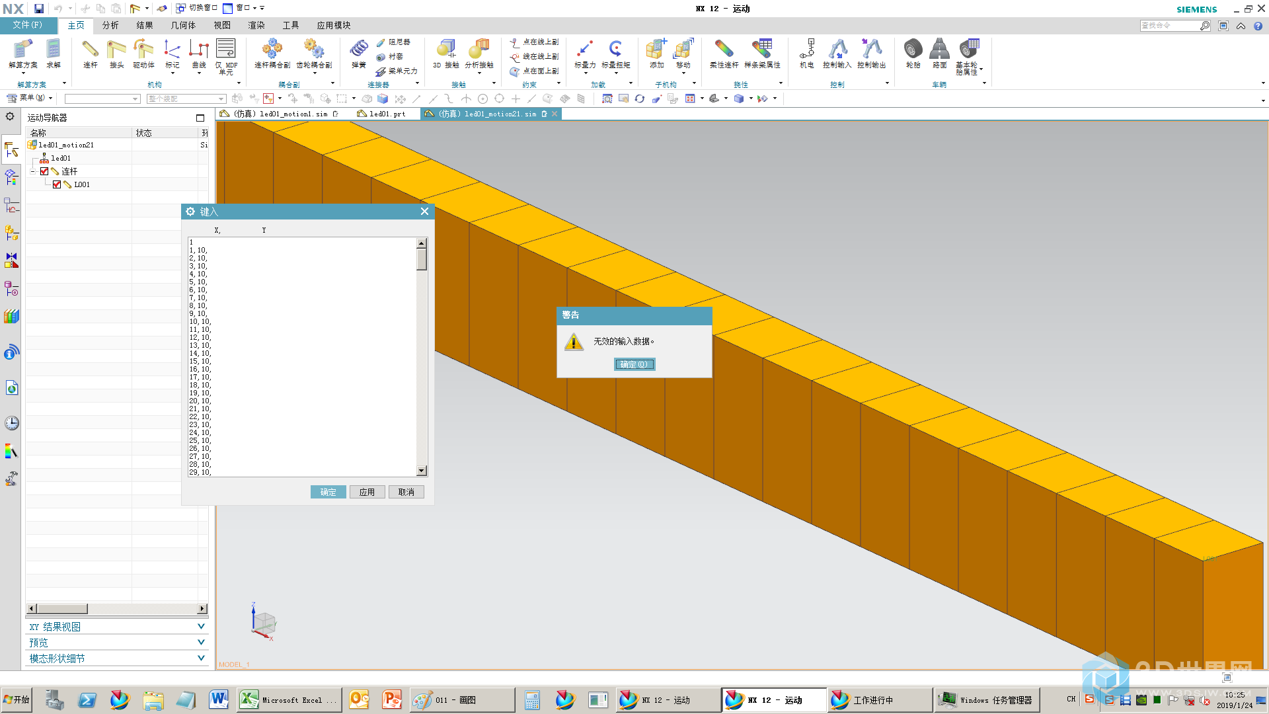1269x714 pixels.
Task: Click the X,Y data text area
Action: coord(303,357)
